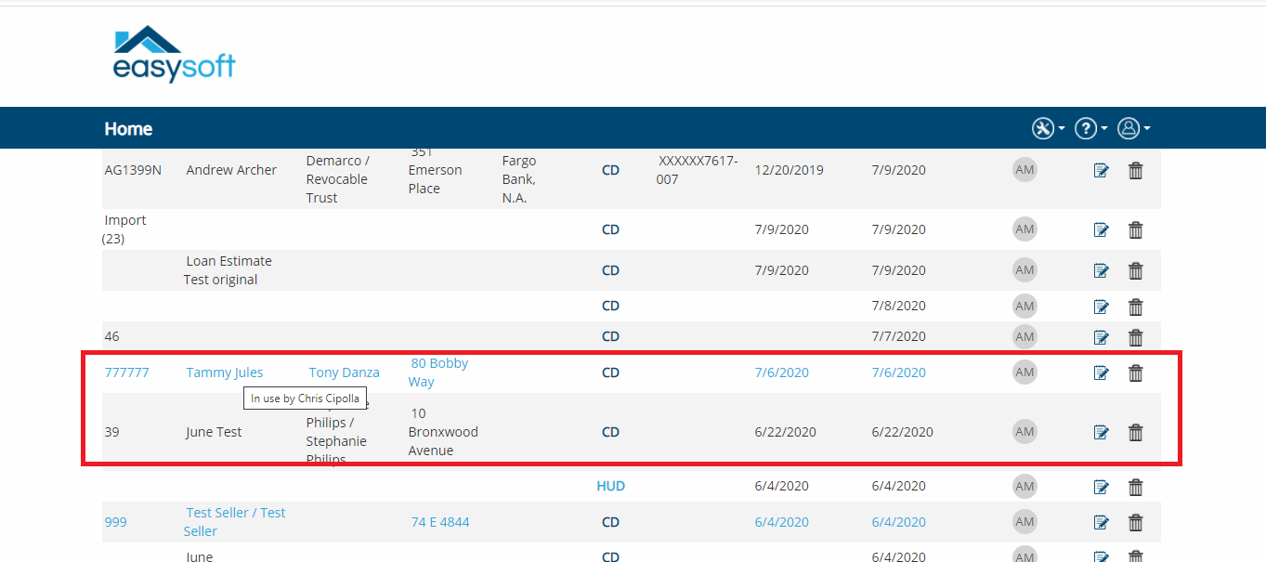This screenshot has width=1266, height=562.
Task: Edit the file modified 7/8/2020
Action: point(1102,307)
